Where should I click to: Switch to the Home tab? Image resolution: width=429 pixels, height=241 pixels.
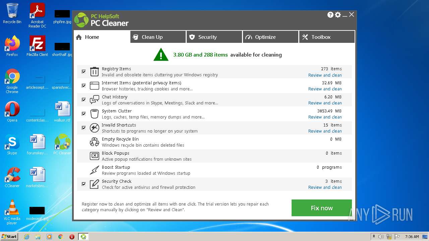pos(102,37)
